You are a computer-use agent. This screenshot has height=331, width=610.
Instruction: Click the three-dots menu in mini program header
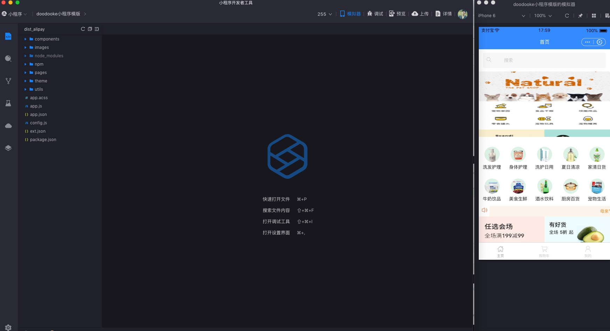coord(588,42)
